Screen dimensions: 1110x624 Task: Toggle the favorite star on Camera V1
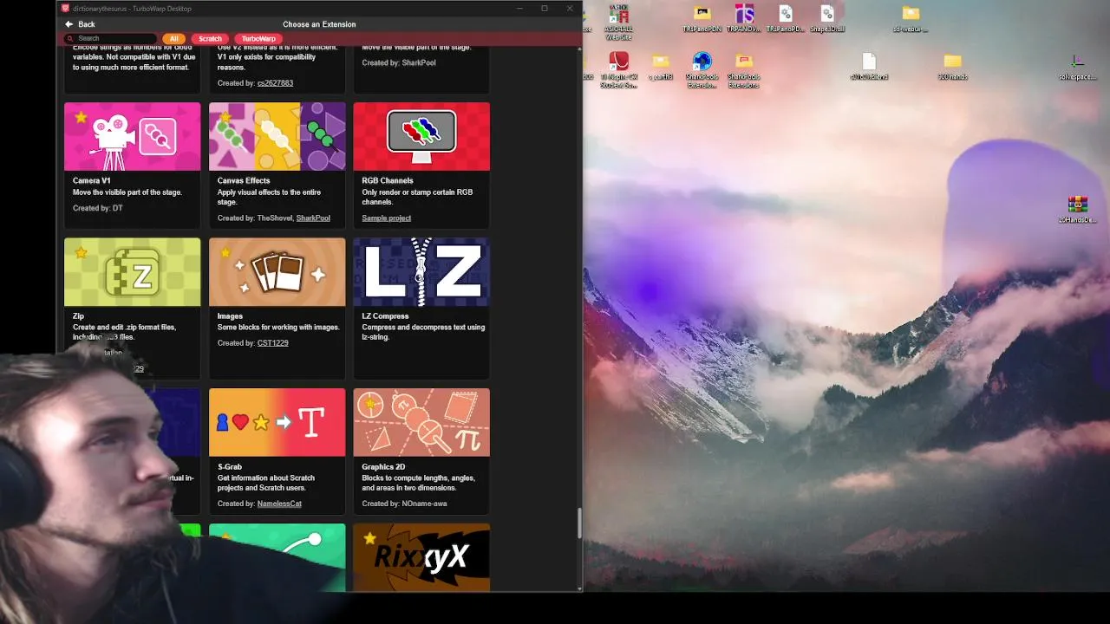point(81,117)
